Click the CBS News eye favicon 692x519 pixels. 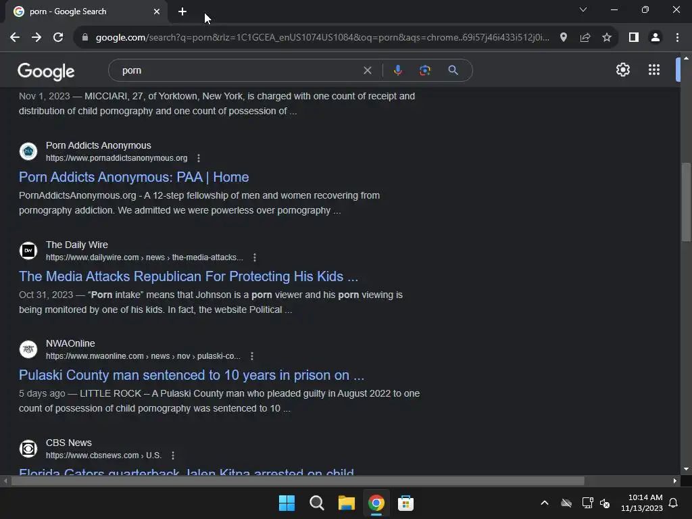point(28,449)
